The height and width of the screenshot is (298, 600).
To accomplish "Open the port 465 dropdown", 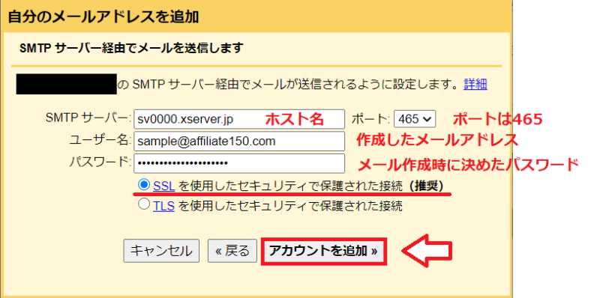I will (415, 119).
